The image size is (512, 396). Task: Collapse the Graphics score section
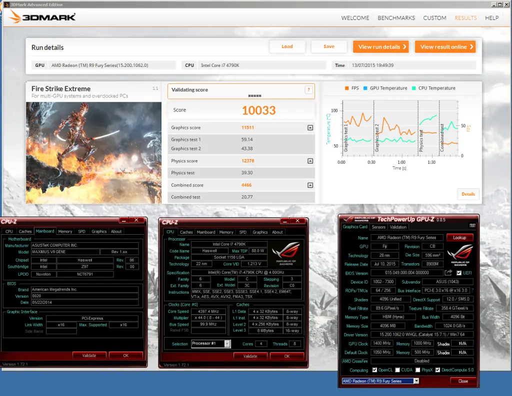[x=310, y=127]
